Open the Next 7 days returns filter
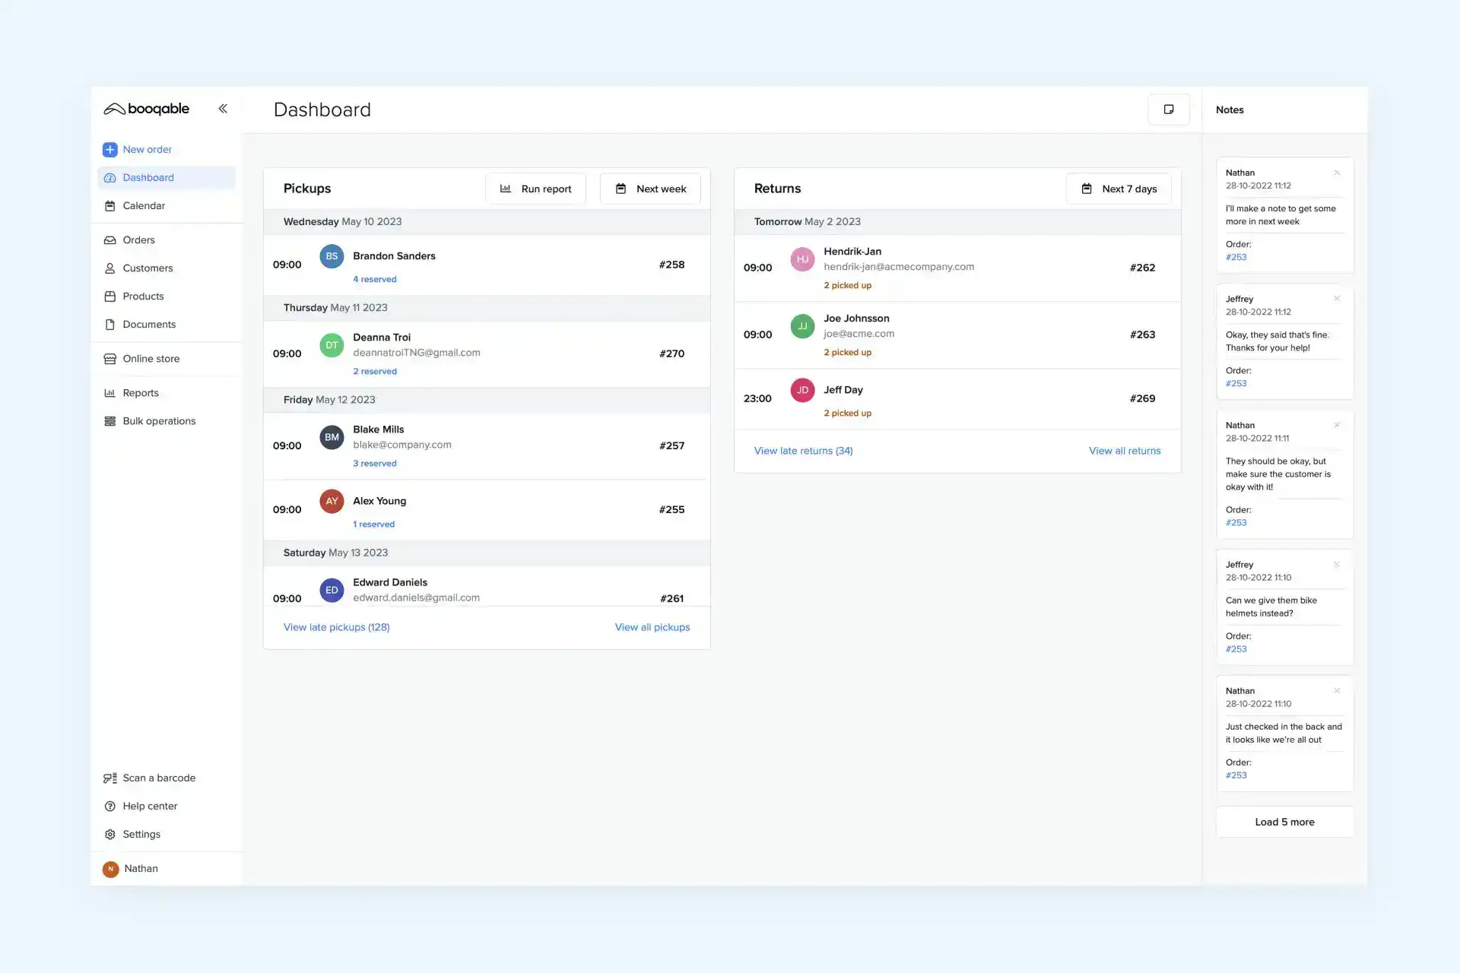Image resolution: width=1460 pixels, height=973 pixels. tap(1119, 189)
